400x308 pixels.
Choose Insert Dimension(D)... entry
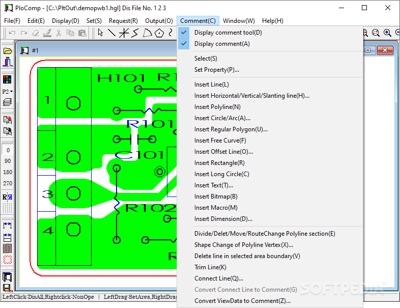tap(270, 219)
